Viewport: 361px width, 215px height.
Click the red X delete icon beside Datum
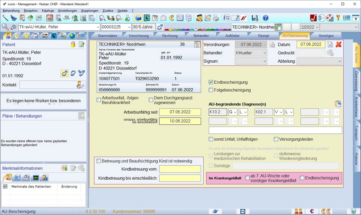[339, 45]
